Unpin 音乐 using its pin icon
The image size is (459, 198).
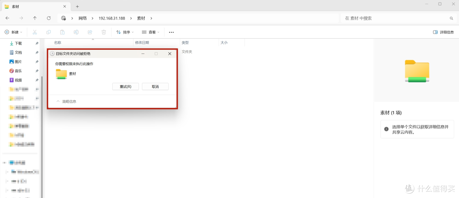pyautogui.click(x=37, y=71)
